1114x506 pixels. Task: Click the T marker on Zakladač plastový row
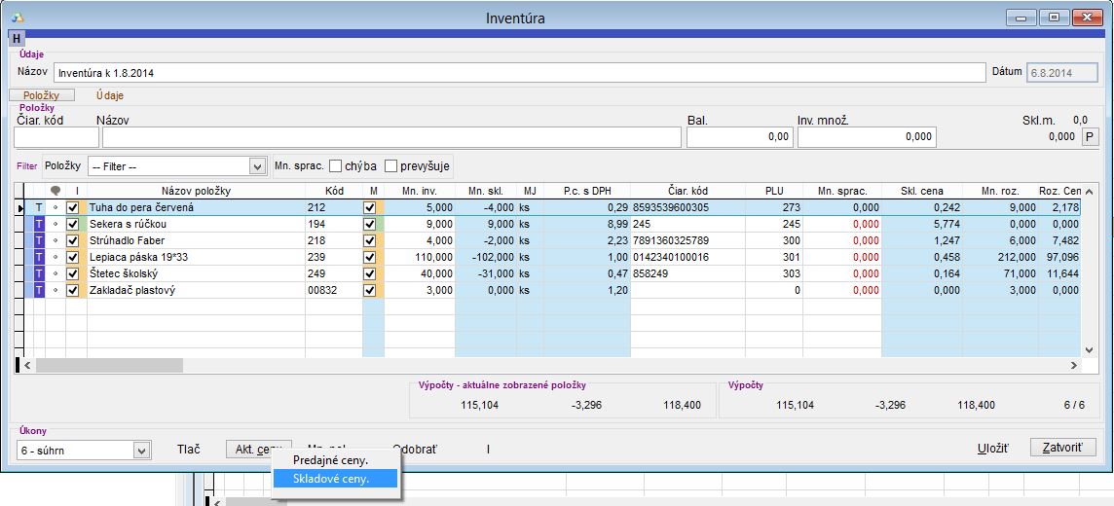(39, 290)
